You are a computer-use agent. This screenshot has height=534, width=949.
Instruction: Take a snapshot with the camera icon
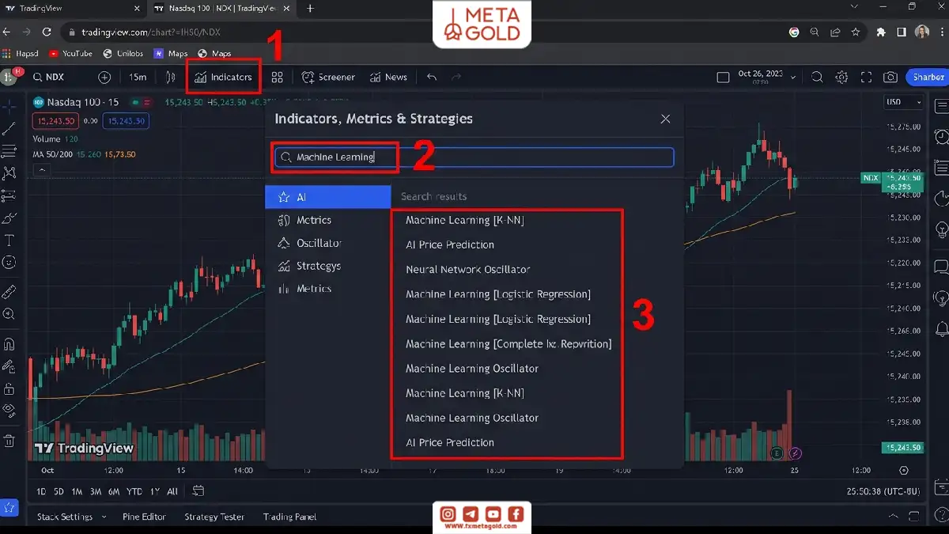pyautogui.click(x=890, y=77)
